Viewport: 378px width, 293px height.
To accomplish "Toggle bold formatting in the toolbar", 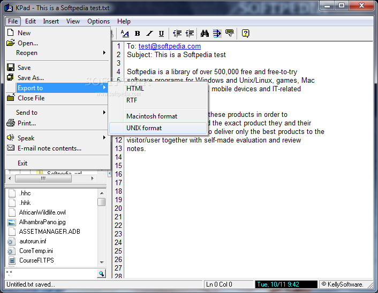I will [137, 34].
